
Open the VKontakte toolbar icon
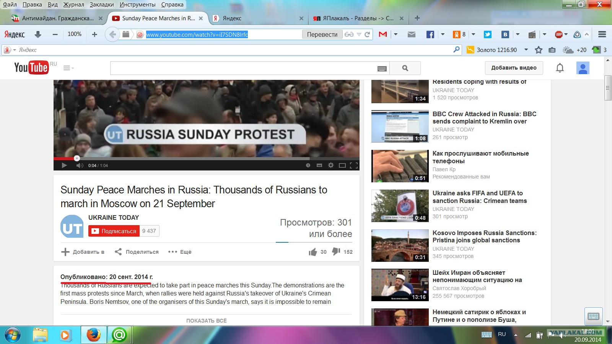coord(505,34)
